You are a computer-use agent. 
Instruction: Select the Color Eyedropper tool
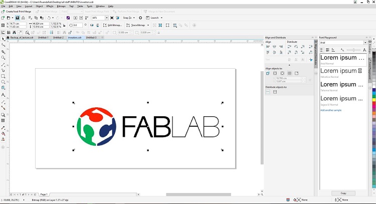click(x=3, y=128)
